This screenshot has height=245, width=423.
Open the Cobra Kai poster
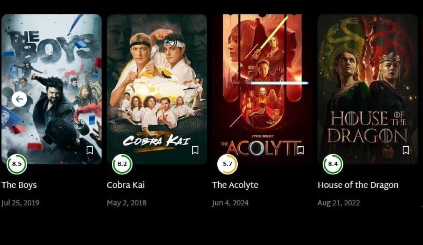157,89
